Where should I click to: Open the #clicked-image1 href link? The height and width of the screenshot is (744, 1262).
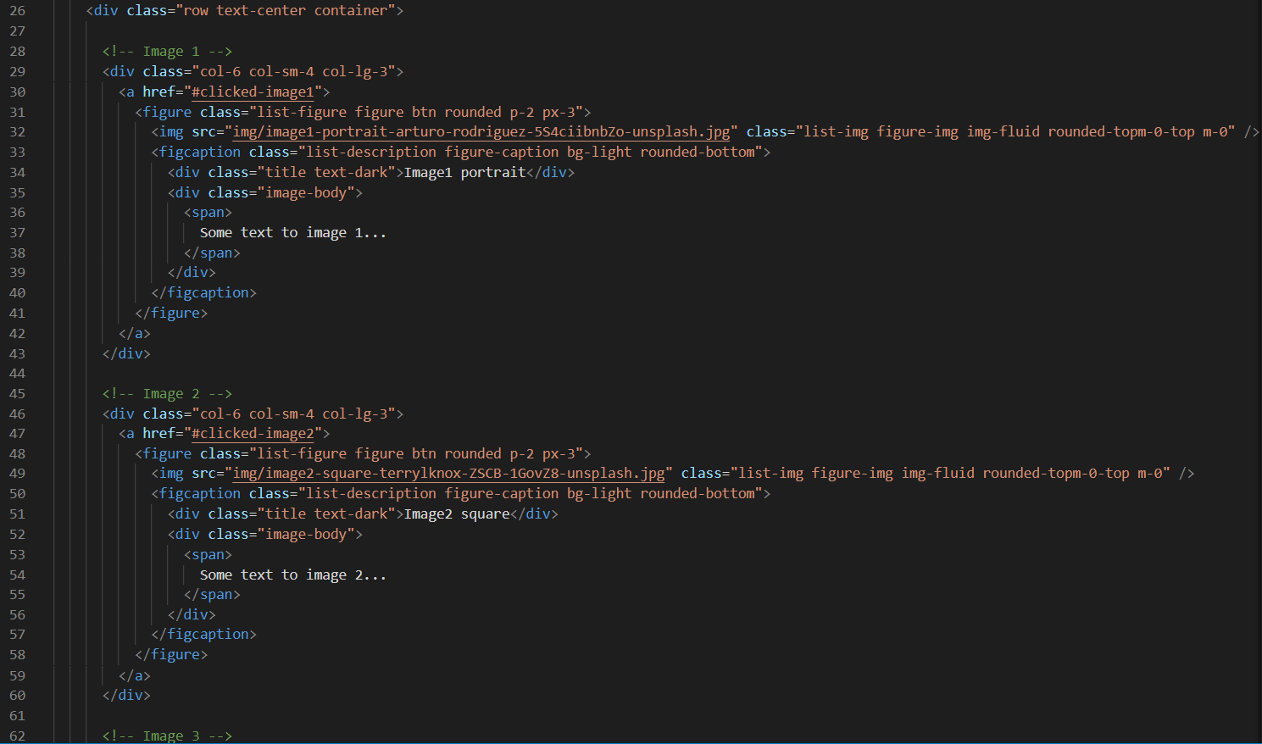253,92
